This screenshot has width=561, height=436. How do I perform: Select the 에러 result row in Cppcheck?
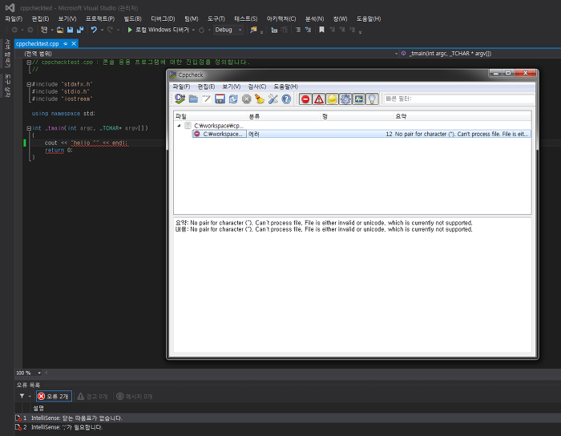pos(361,134)
